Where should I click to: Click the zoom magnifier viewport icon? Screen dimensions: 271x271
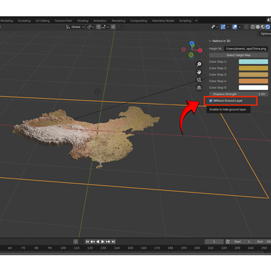(199, 64)
